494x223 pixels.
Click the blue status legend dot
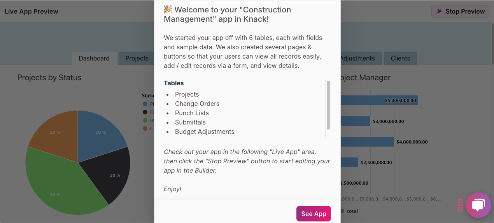point(145,104)
